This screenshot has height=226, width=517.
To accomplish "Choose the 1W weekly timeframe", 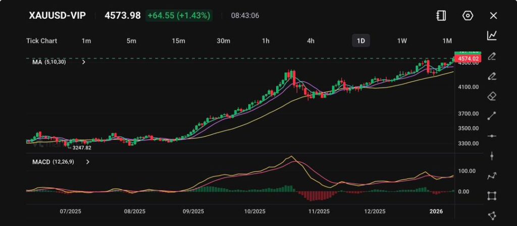I will pos(402,41).
